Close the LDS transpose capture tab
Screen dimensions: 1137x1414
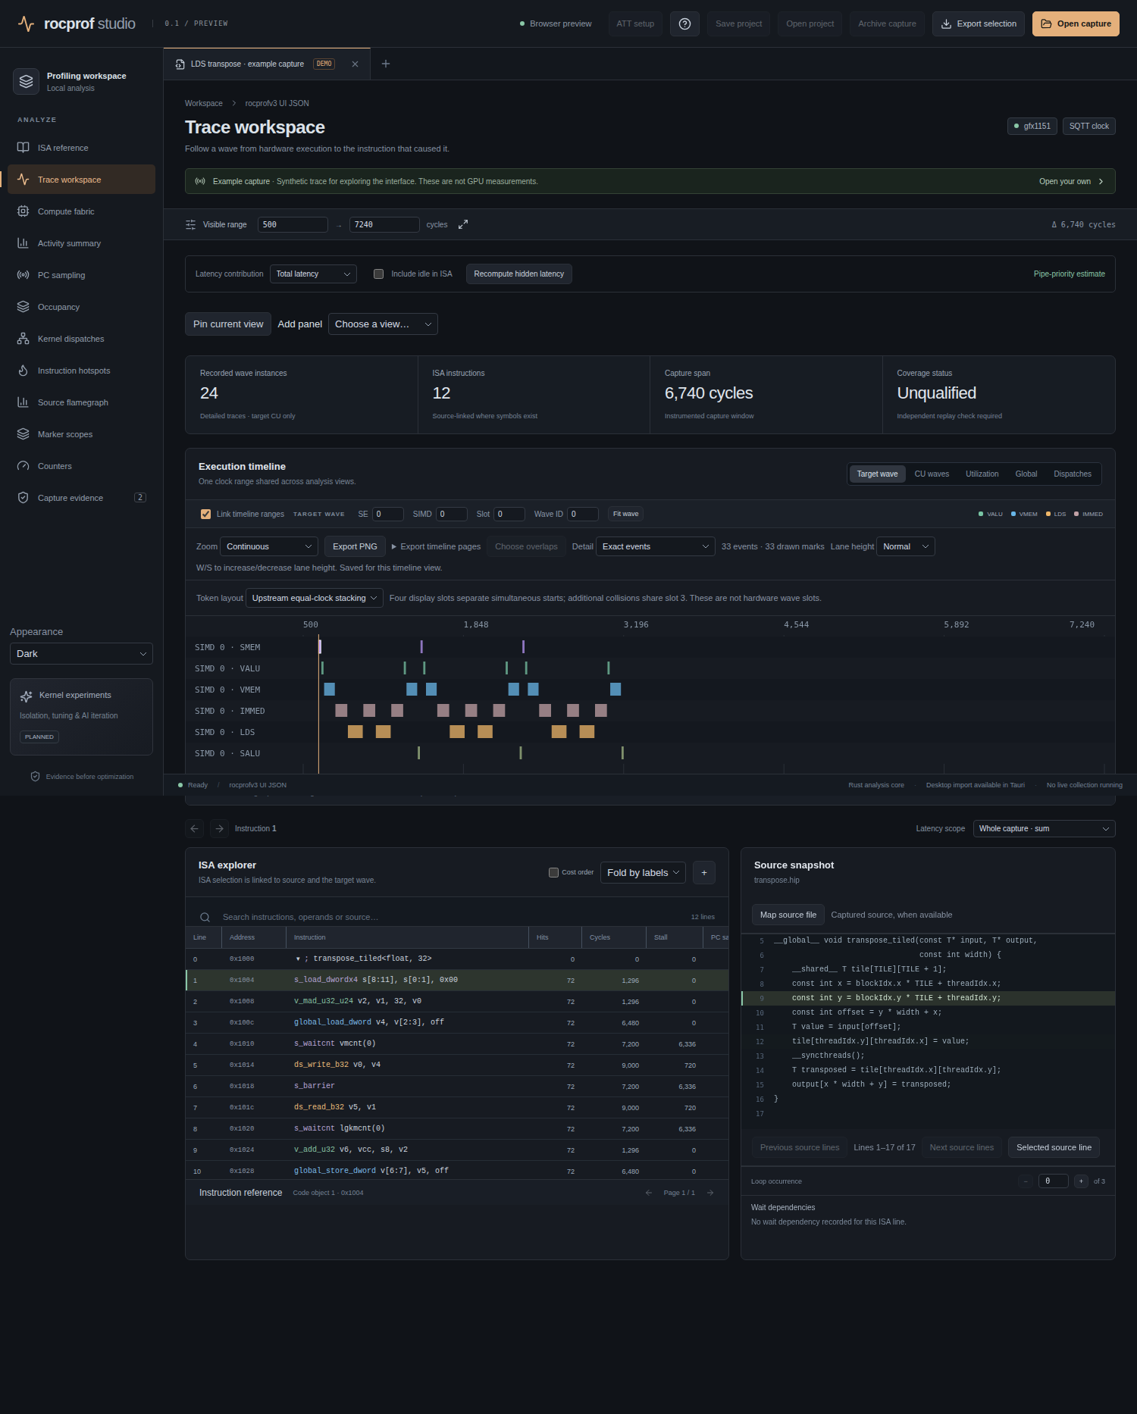click(x=355, y=64)
